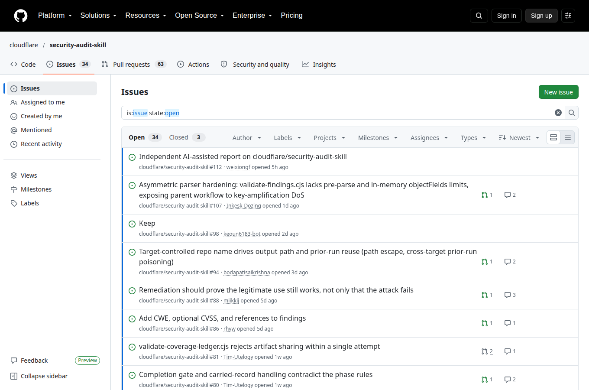Click the Sign up button

point(541,16)
